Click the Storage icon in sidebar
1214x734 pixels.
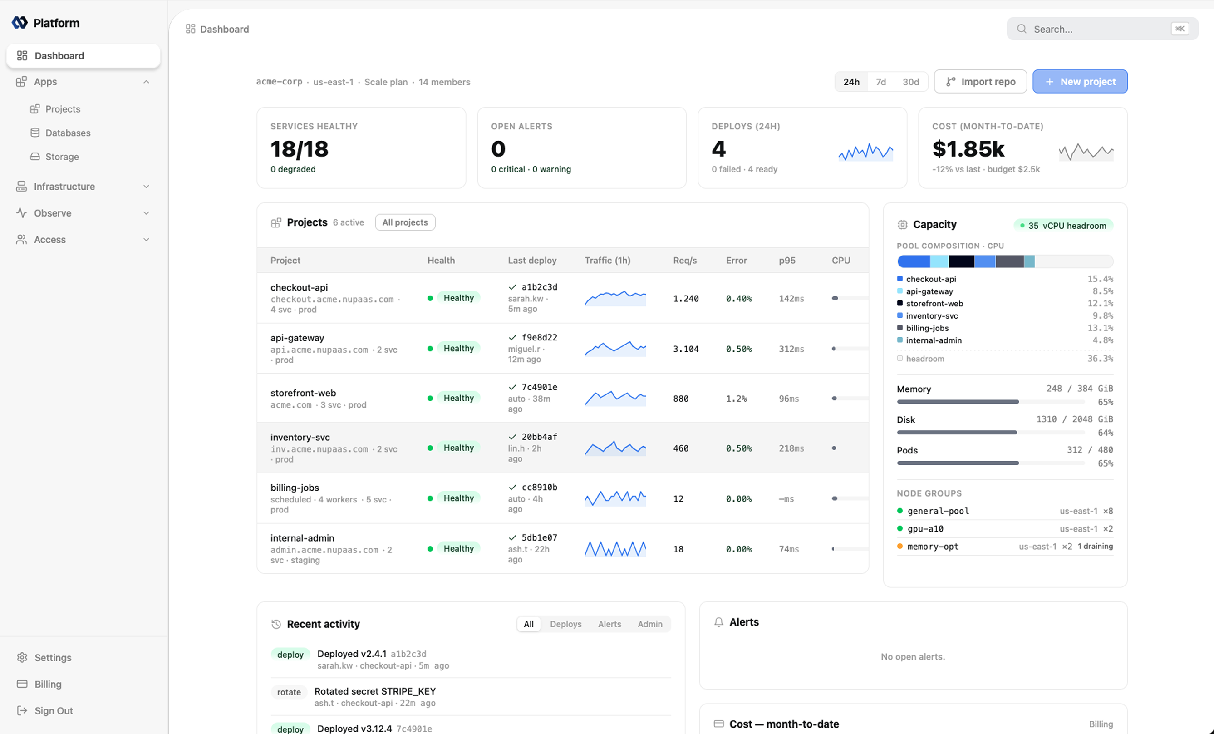coord(35,156)
